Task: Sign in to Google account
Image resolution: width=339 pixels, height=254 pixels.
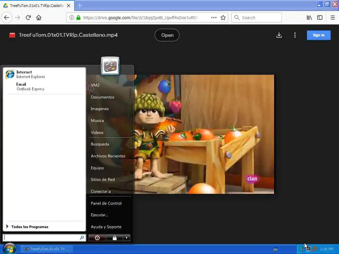Action: [x=318, y=35]
